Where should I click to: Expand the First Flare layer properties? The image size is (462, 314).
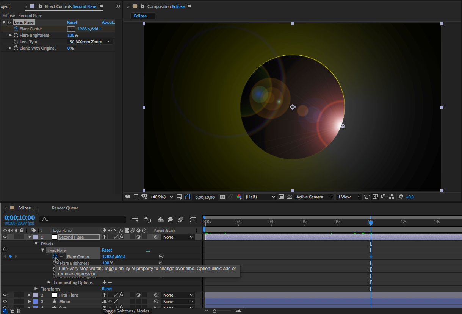point(30,295)
